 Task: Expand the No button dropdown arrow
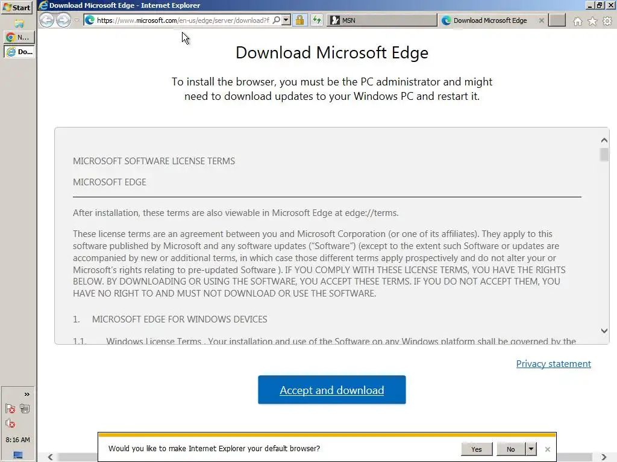point(531,449)
